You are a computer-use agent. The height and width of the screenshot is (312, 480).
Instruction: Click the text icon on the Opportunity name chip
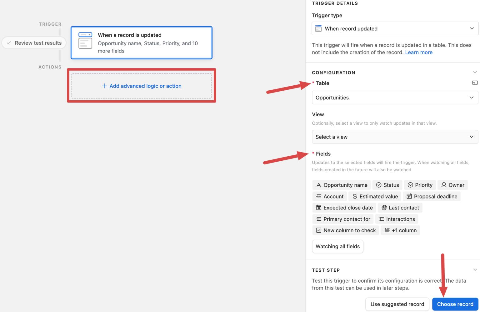tap(319, 185)
